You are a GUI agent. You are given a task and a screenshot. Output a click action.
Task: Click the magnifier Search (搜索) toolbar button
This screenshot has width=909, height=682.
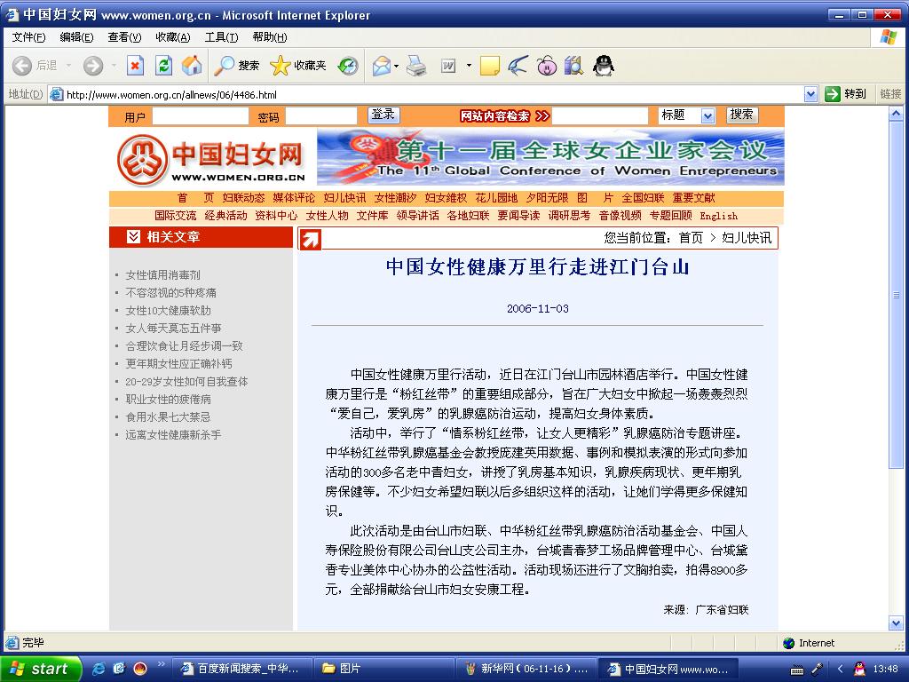point(236,66)
